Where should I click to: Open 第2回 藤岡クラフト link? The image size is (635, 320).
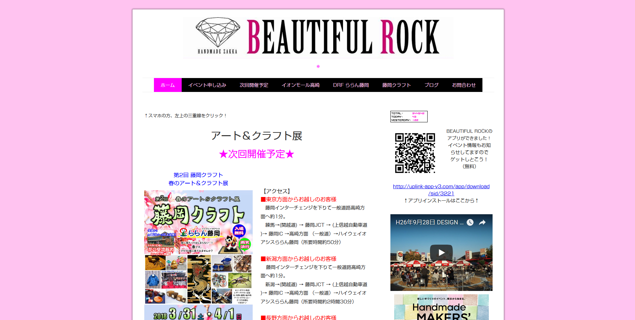pyautogui.click(x=198, y=175)
